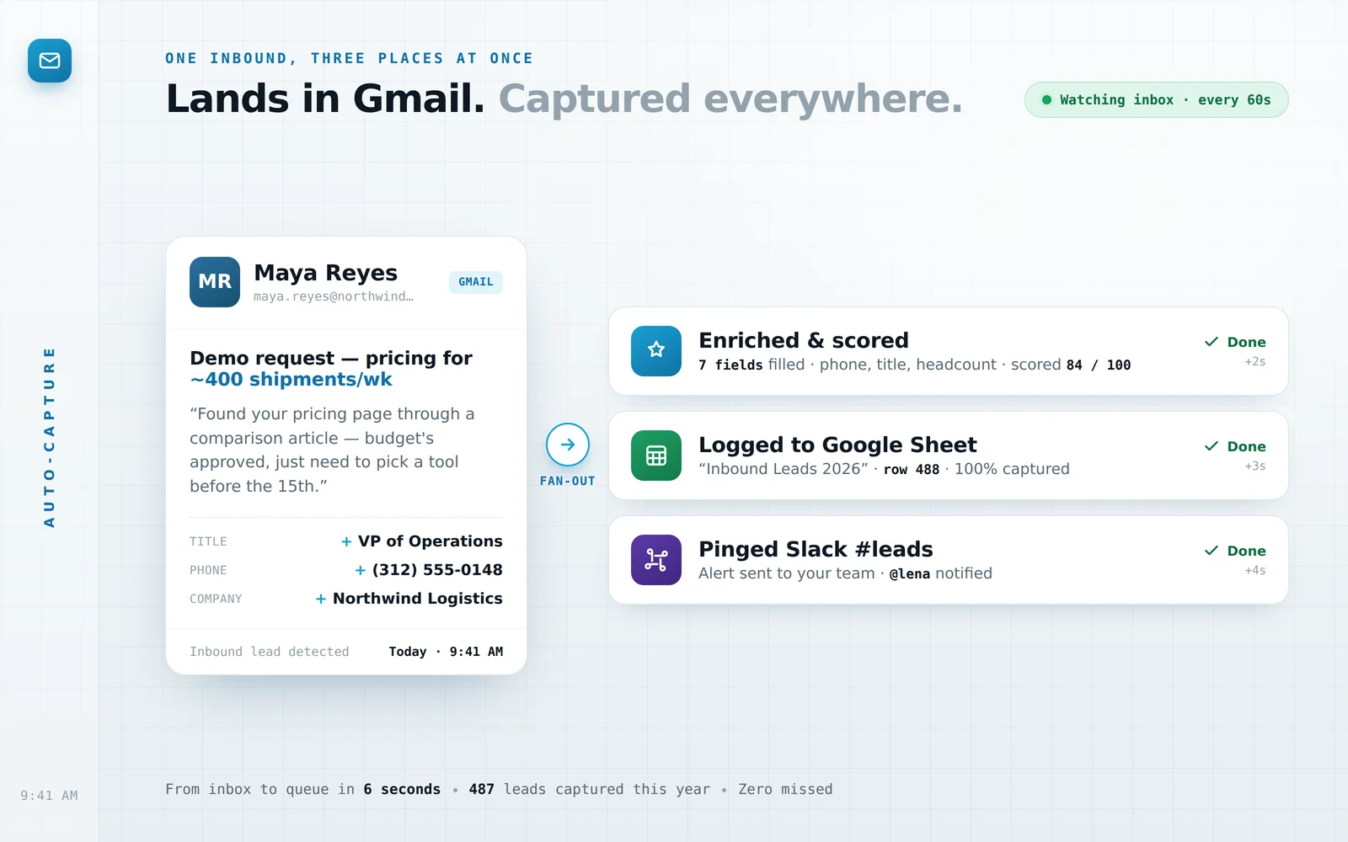Viewport: 1348px width, 842px height.
Task: Click the 9:41 AM clock in the sidebar
Action: 49,796
